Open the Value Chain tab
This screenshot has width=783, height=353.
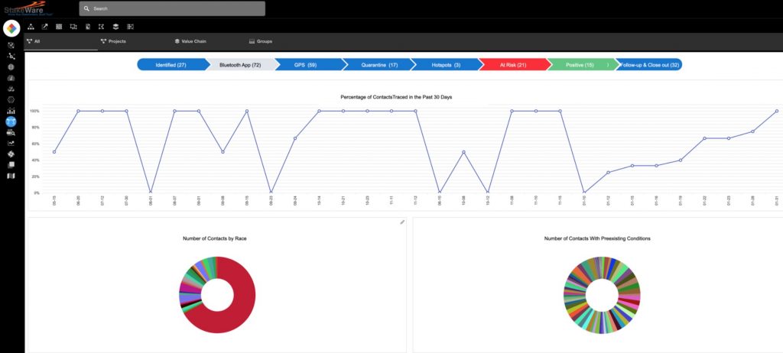190,41
